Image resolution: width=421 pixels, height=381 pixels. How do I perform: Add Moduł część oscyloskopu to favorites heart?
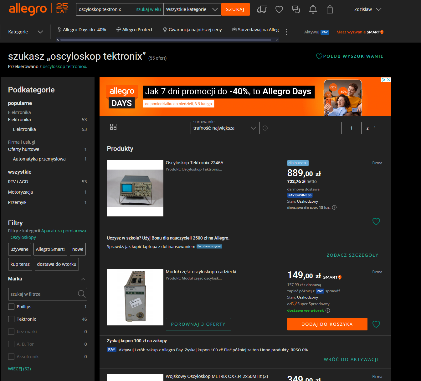click(376, 324)
